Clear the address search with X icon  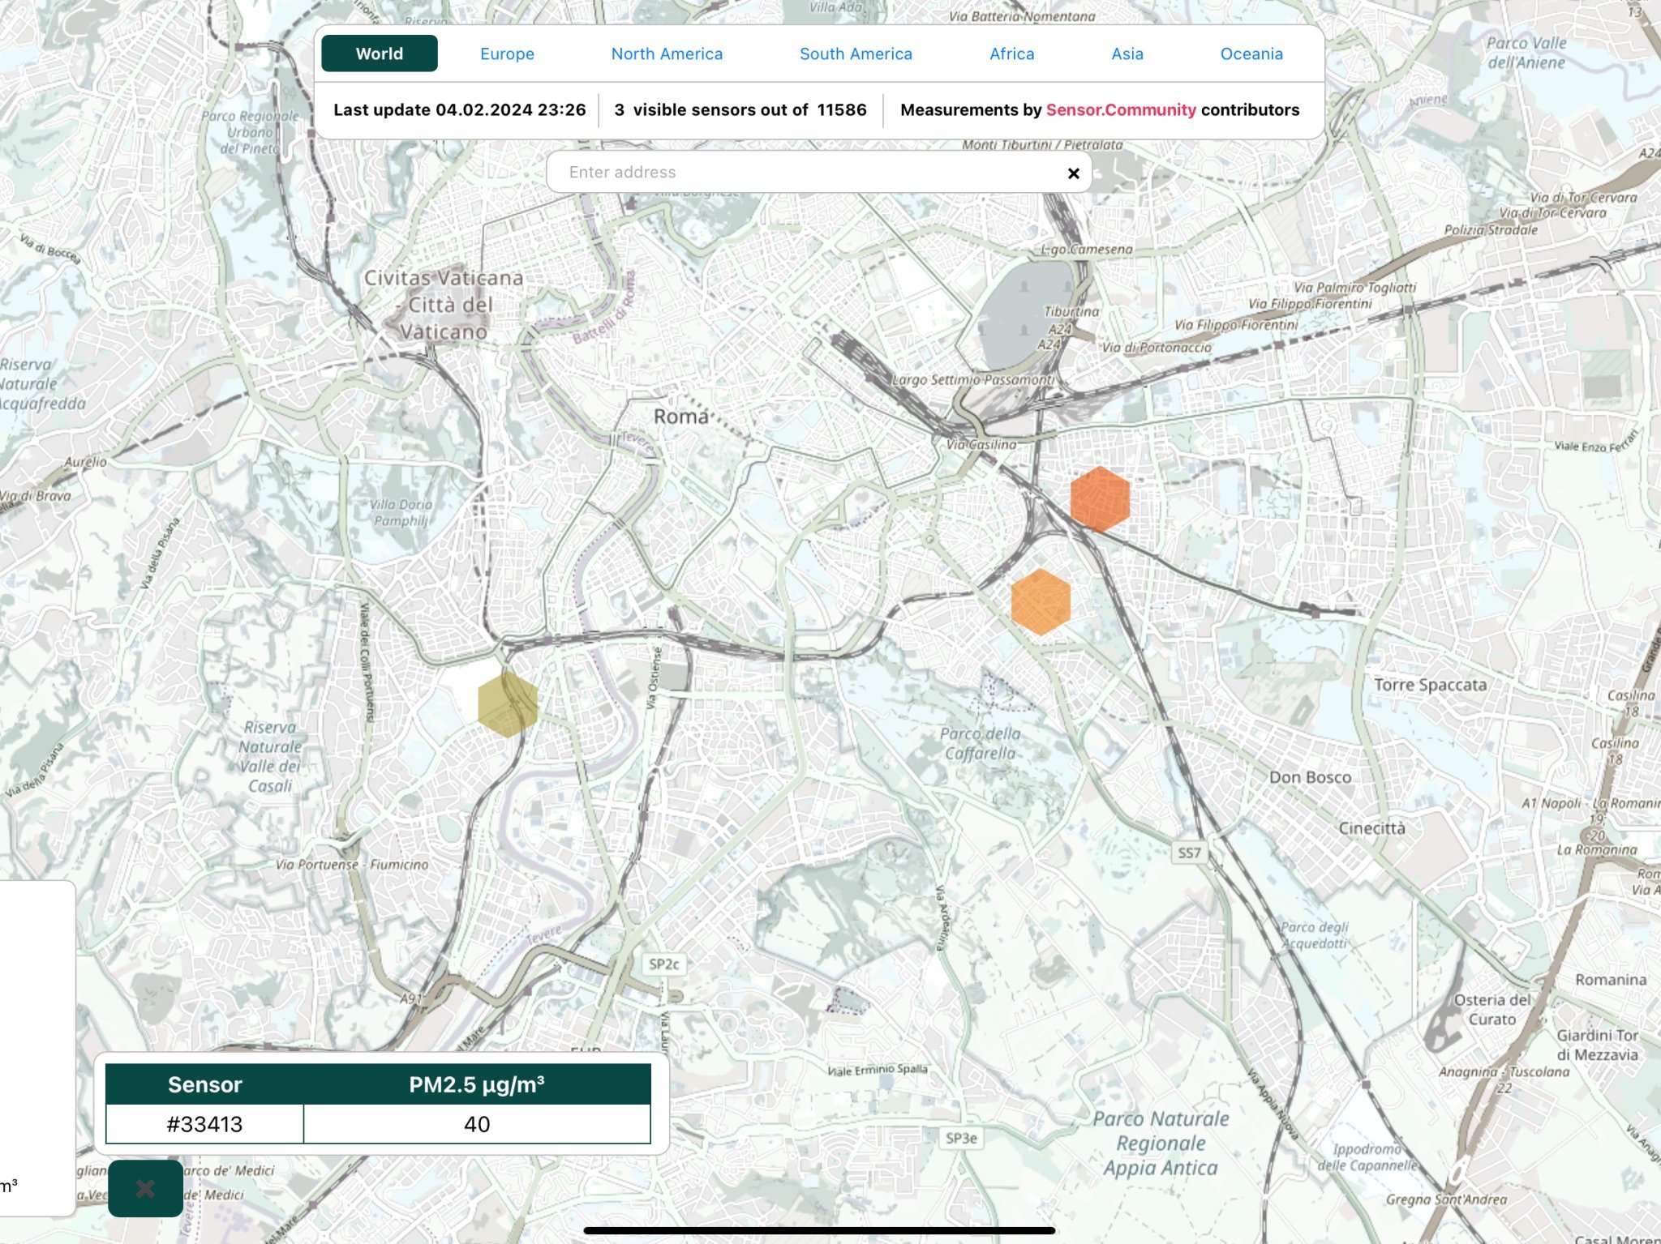[x=1073, y=173]
